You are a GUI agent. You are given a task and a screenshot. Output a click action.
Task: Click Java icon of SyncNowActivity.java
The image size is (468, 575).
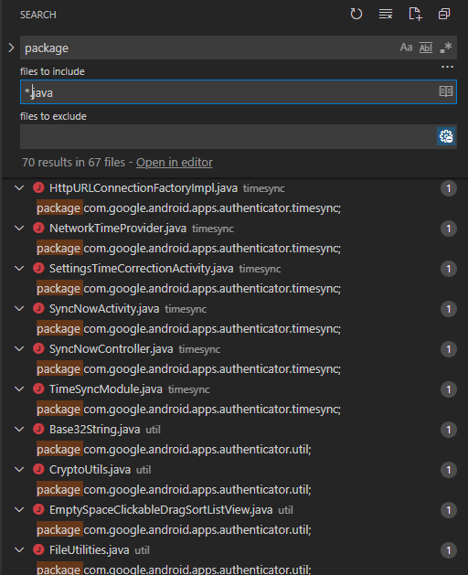[38, 308]
